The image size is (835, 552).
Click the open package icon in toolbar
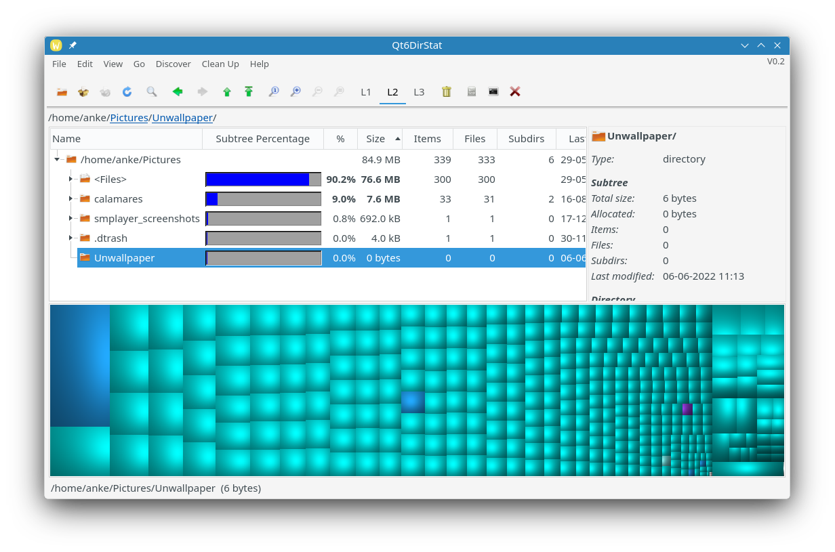(83, 92)
